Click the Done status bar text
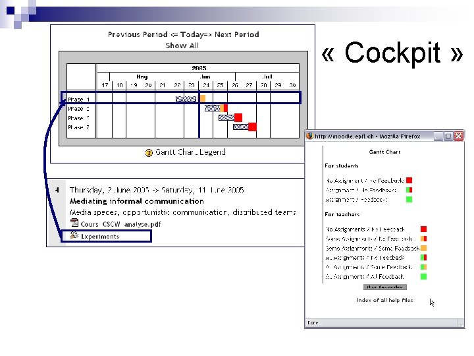The image size is (474, 356). pyautogui.click(x=313, y=322)
